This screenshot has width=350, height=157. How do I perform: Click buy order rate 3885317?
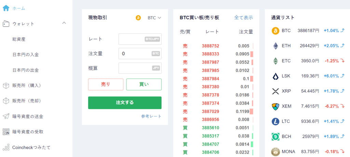pos(211,136)
